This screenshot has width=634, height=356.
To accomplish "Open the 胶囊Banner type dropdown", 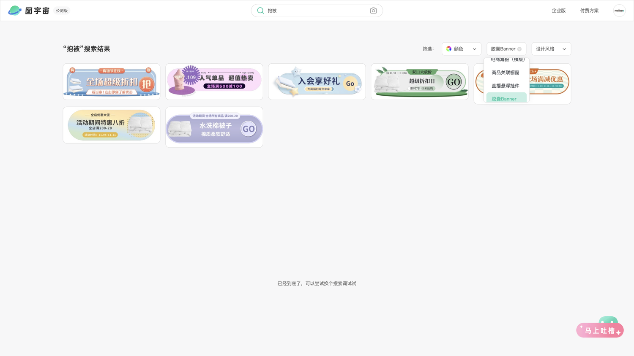I will [506, 49].
